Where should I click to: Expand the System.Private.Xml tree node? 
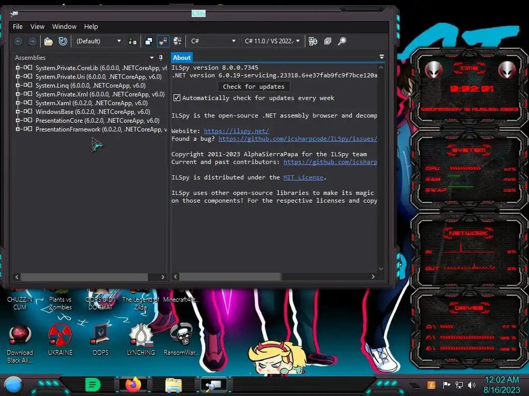click(18, 94)
